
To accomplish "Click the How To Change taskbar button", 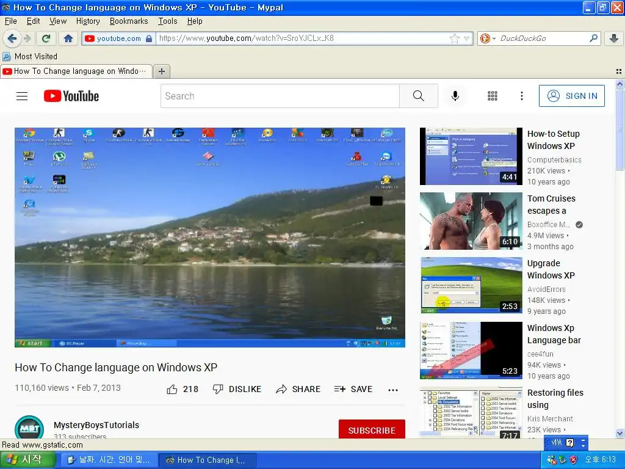I will [x=208, y=460].
